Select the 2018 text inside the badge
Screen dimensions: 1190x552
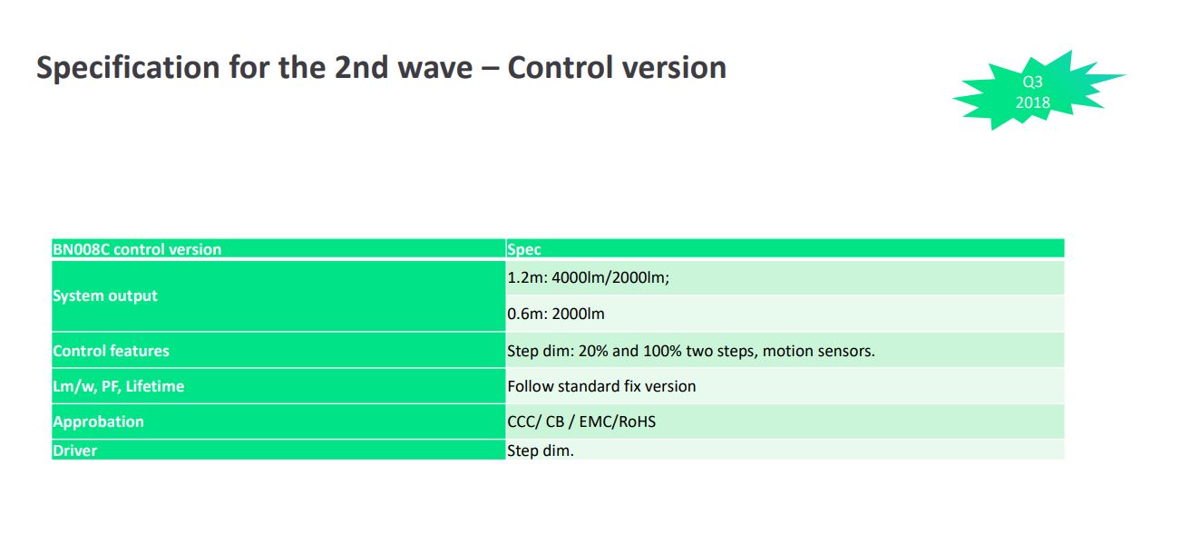coord(1033,102)
